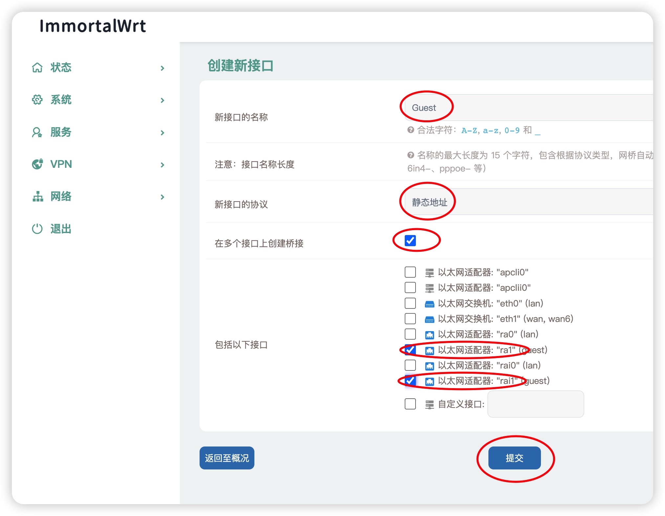The width and height of the screenshot is (665, 516).
Task: Click the eth0 switch device icon
Action: [429, 304]
